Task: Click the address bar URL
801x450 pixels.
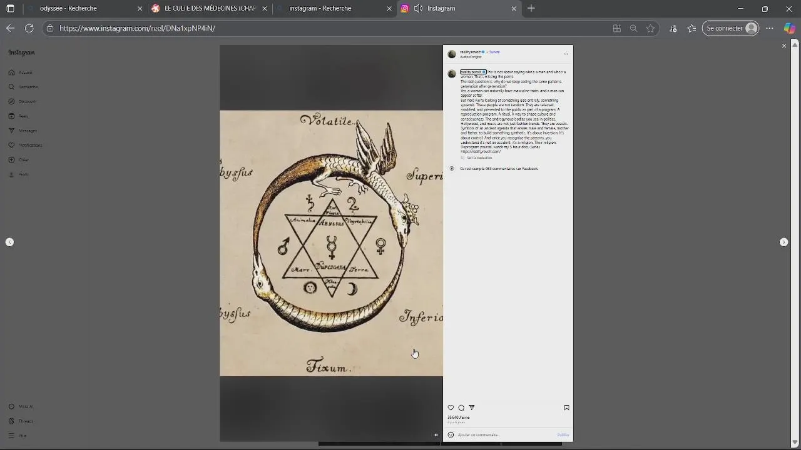Action: pyautogui.click(x=137, y=28)
